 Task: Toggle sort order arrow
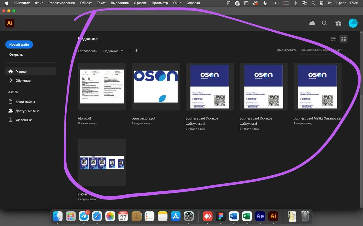point(136,51)
